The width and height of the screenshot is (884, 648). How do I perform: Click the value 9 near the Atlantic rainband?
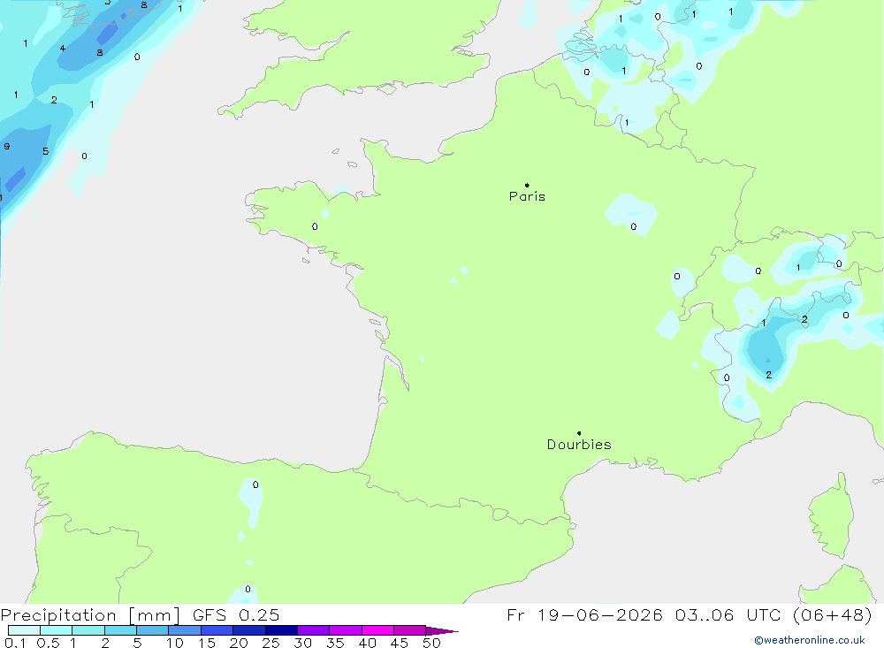7,146
